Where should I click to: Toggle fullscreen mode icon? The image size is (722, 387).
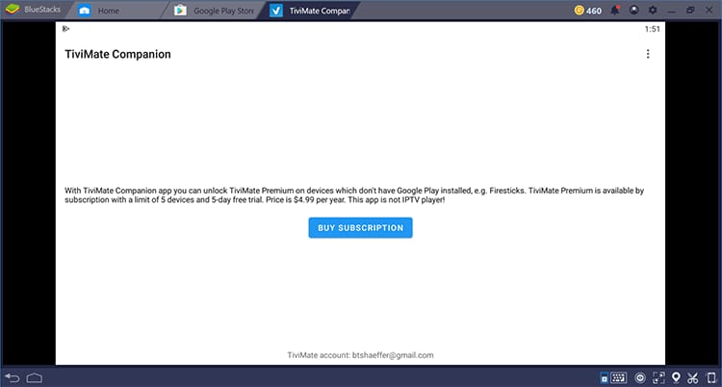[658, 377]
